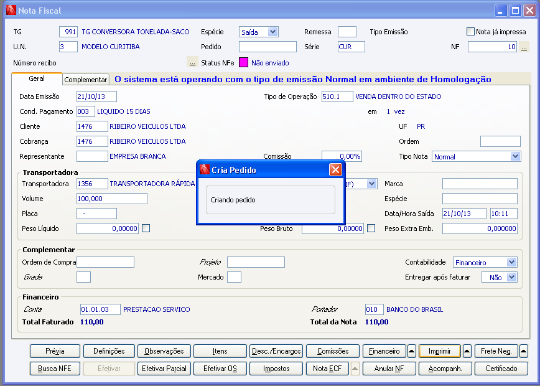Click the Conta field 01.01.03

pos(100,309)
